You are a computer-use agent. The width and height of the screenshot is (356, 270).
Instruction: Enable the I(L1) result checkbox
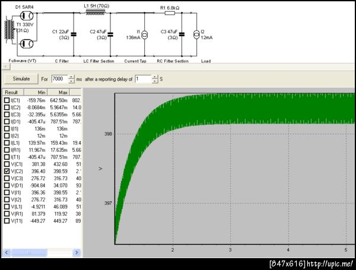coord(7,143)
